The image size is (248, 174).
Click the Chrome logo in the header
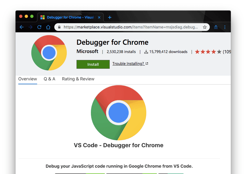pyautogui.click(x=49, y=53)
